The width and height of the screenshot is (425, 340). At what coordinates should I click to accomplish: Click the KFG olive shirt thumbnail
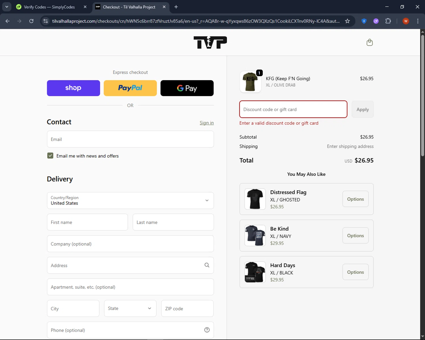250,82
